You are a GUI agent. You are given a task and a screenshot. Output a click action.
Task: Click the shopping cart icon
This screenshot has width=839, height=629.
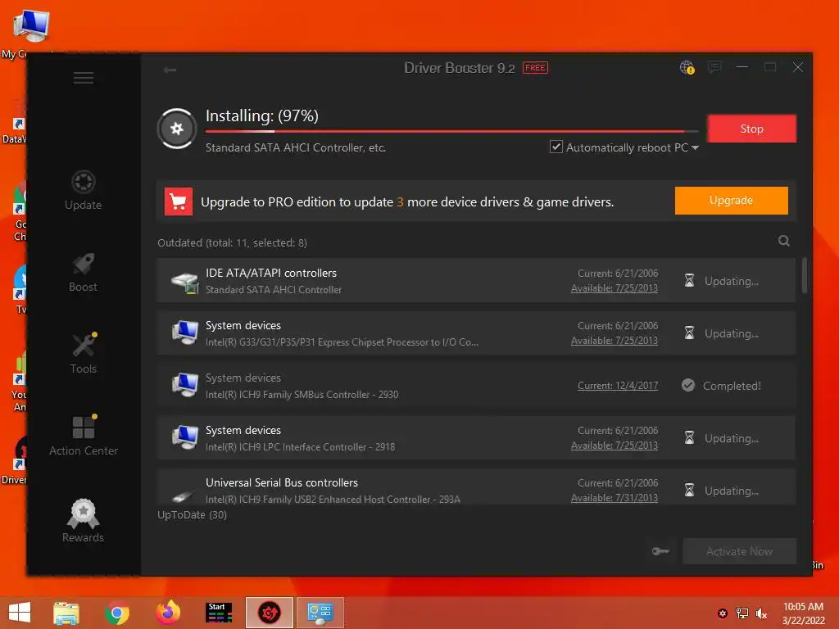coord(178,201)
